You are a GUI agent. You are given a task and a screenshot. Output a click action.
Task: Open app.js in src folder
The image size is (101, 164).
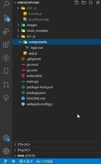coord(57,53)
